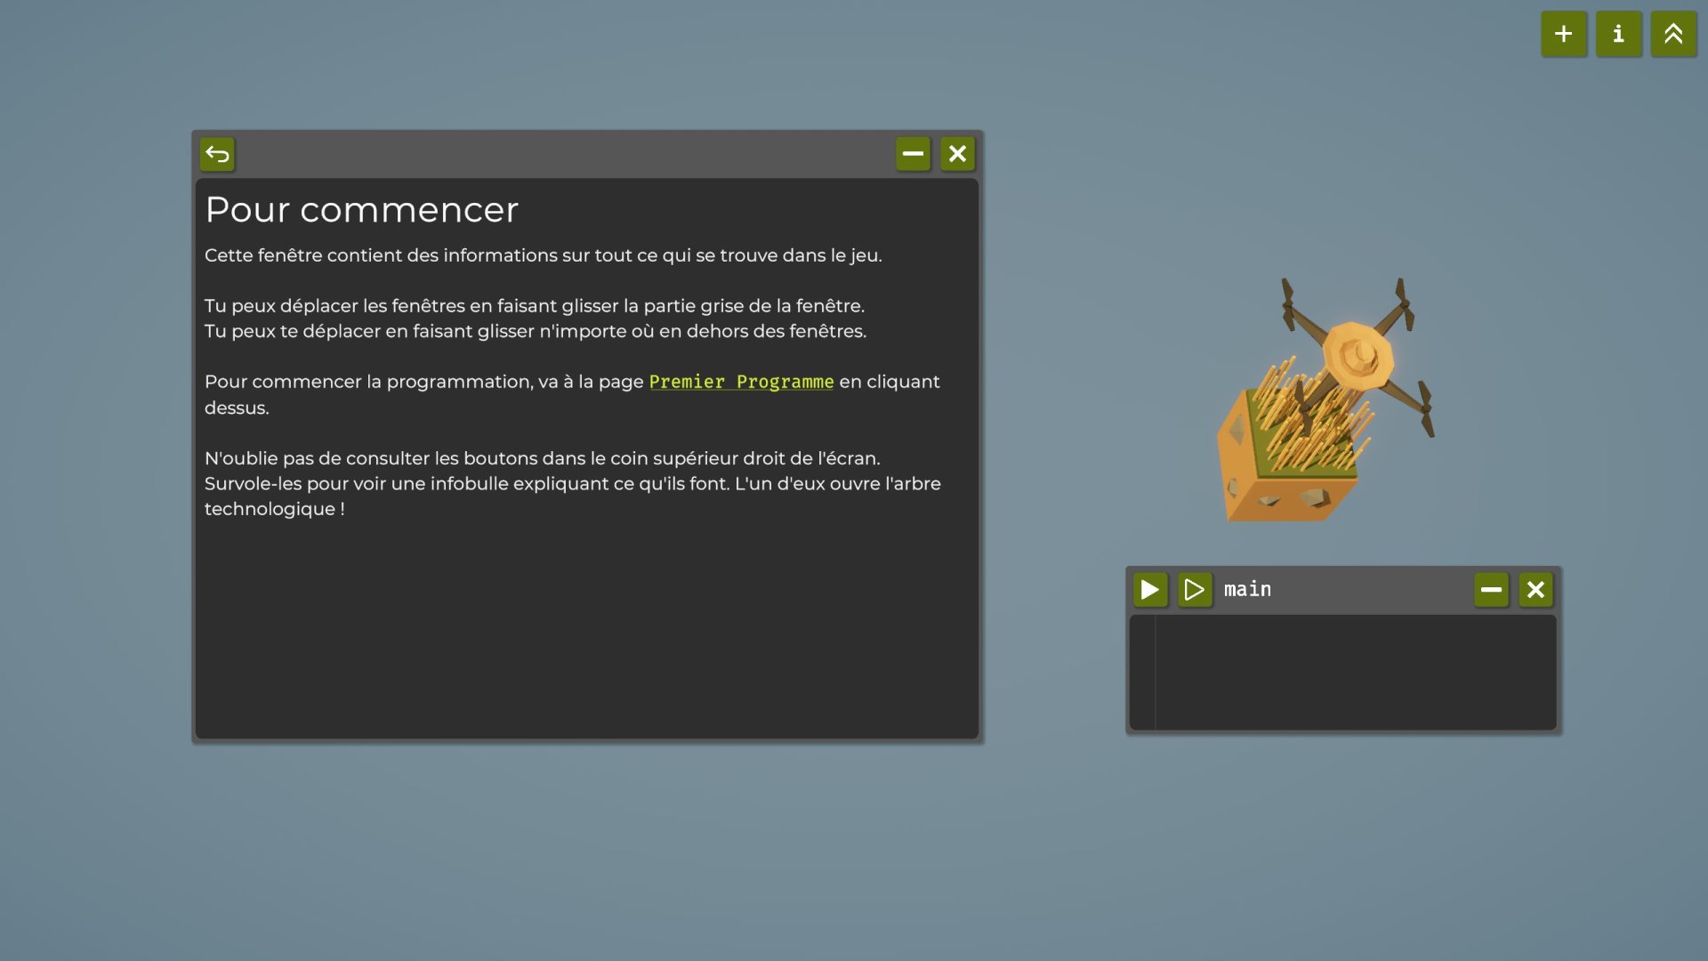Close the main code window

pos(1535,589)
